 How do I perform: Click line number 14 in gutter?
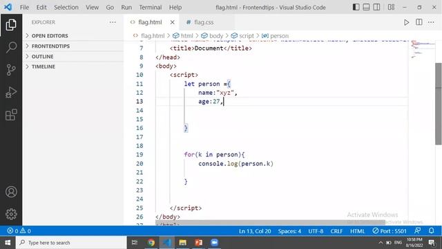[140, 111]
